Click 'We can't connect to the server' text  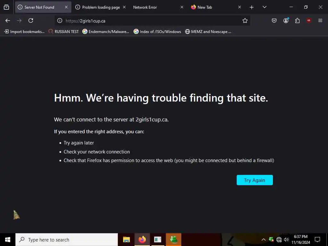pos(111,120)
